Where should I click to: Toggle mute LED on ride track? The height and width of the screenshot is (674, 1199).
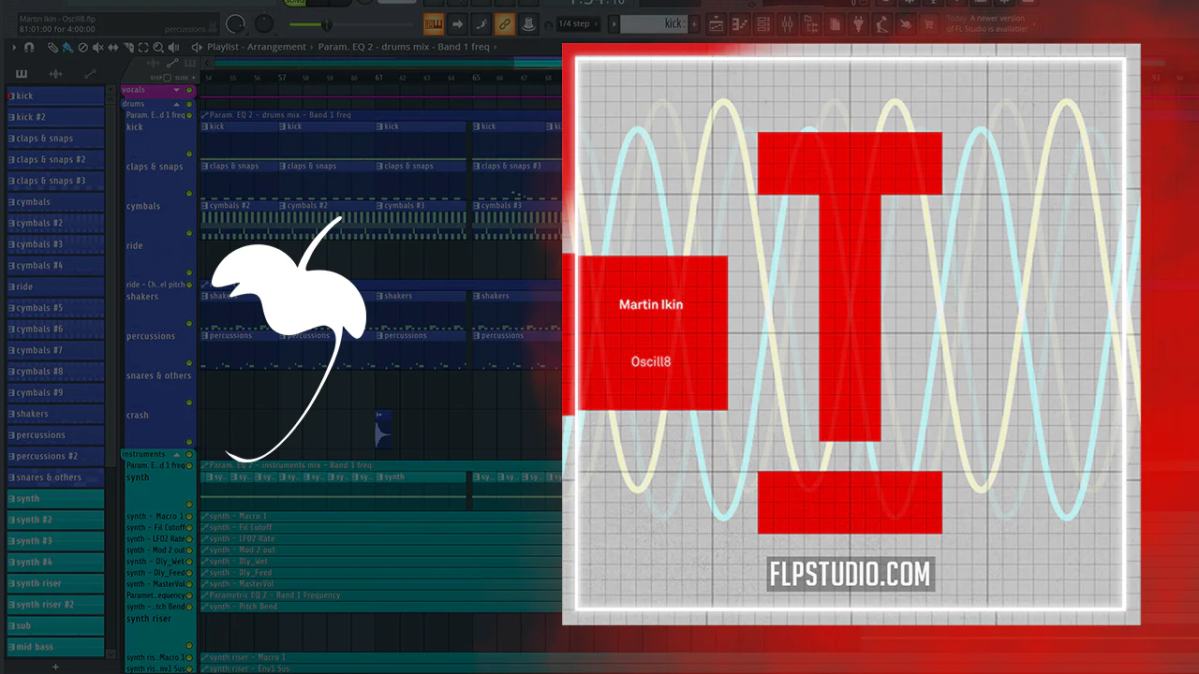(189, 272)
